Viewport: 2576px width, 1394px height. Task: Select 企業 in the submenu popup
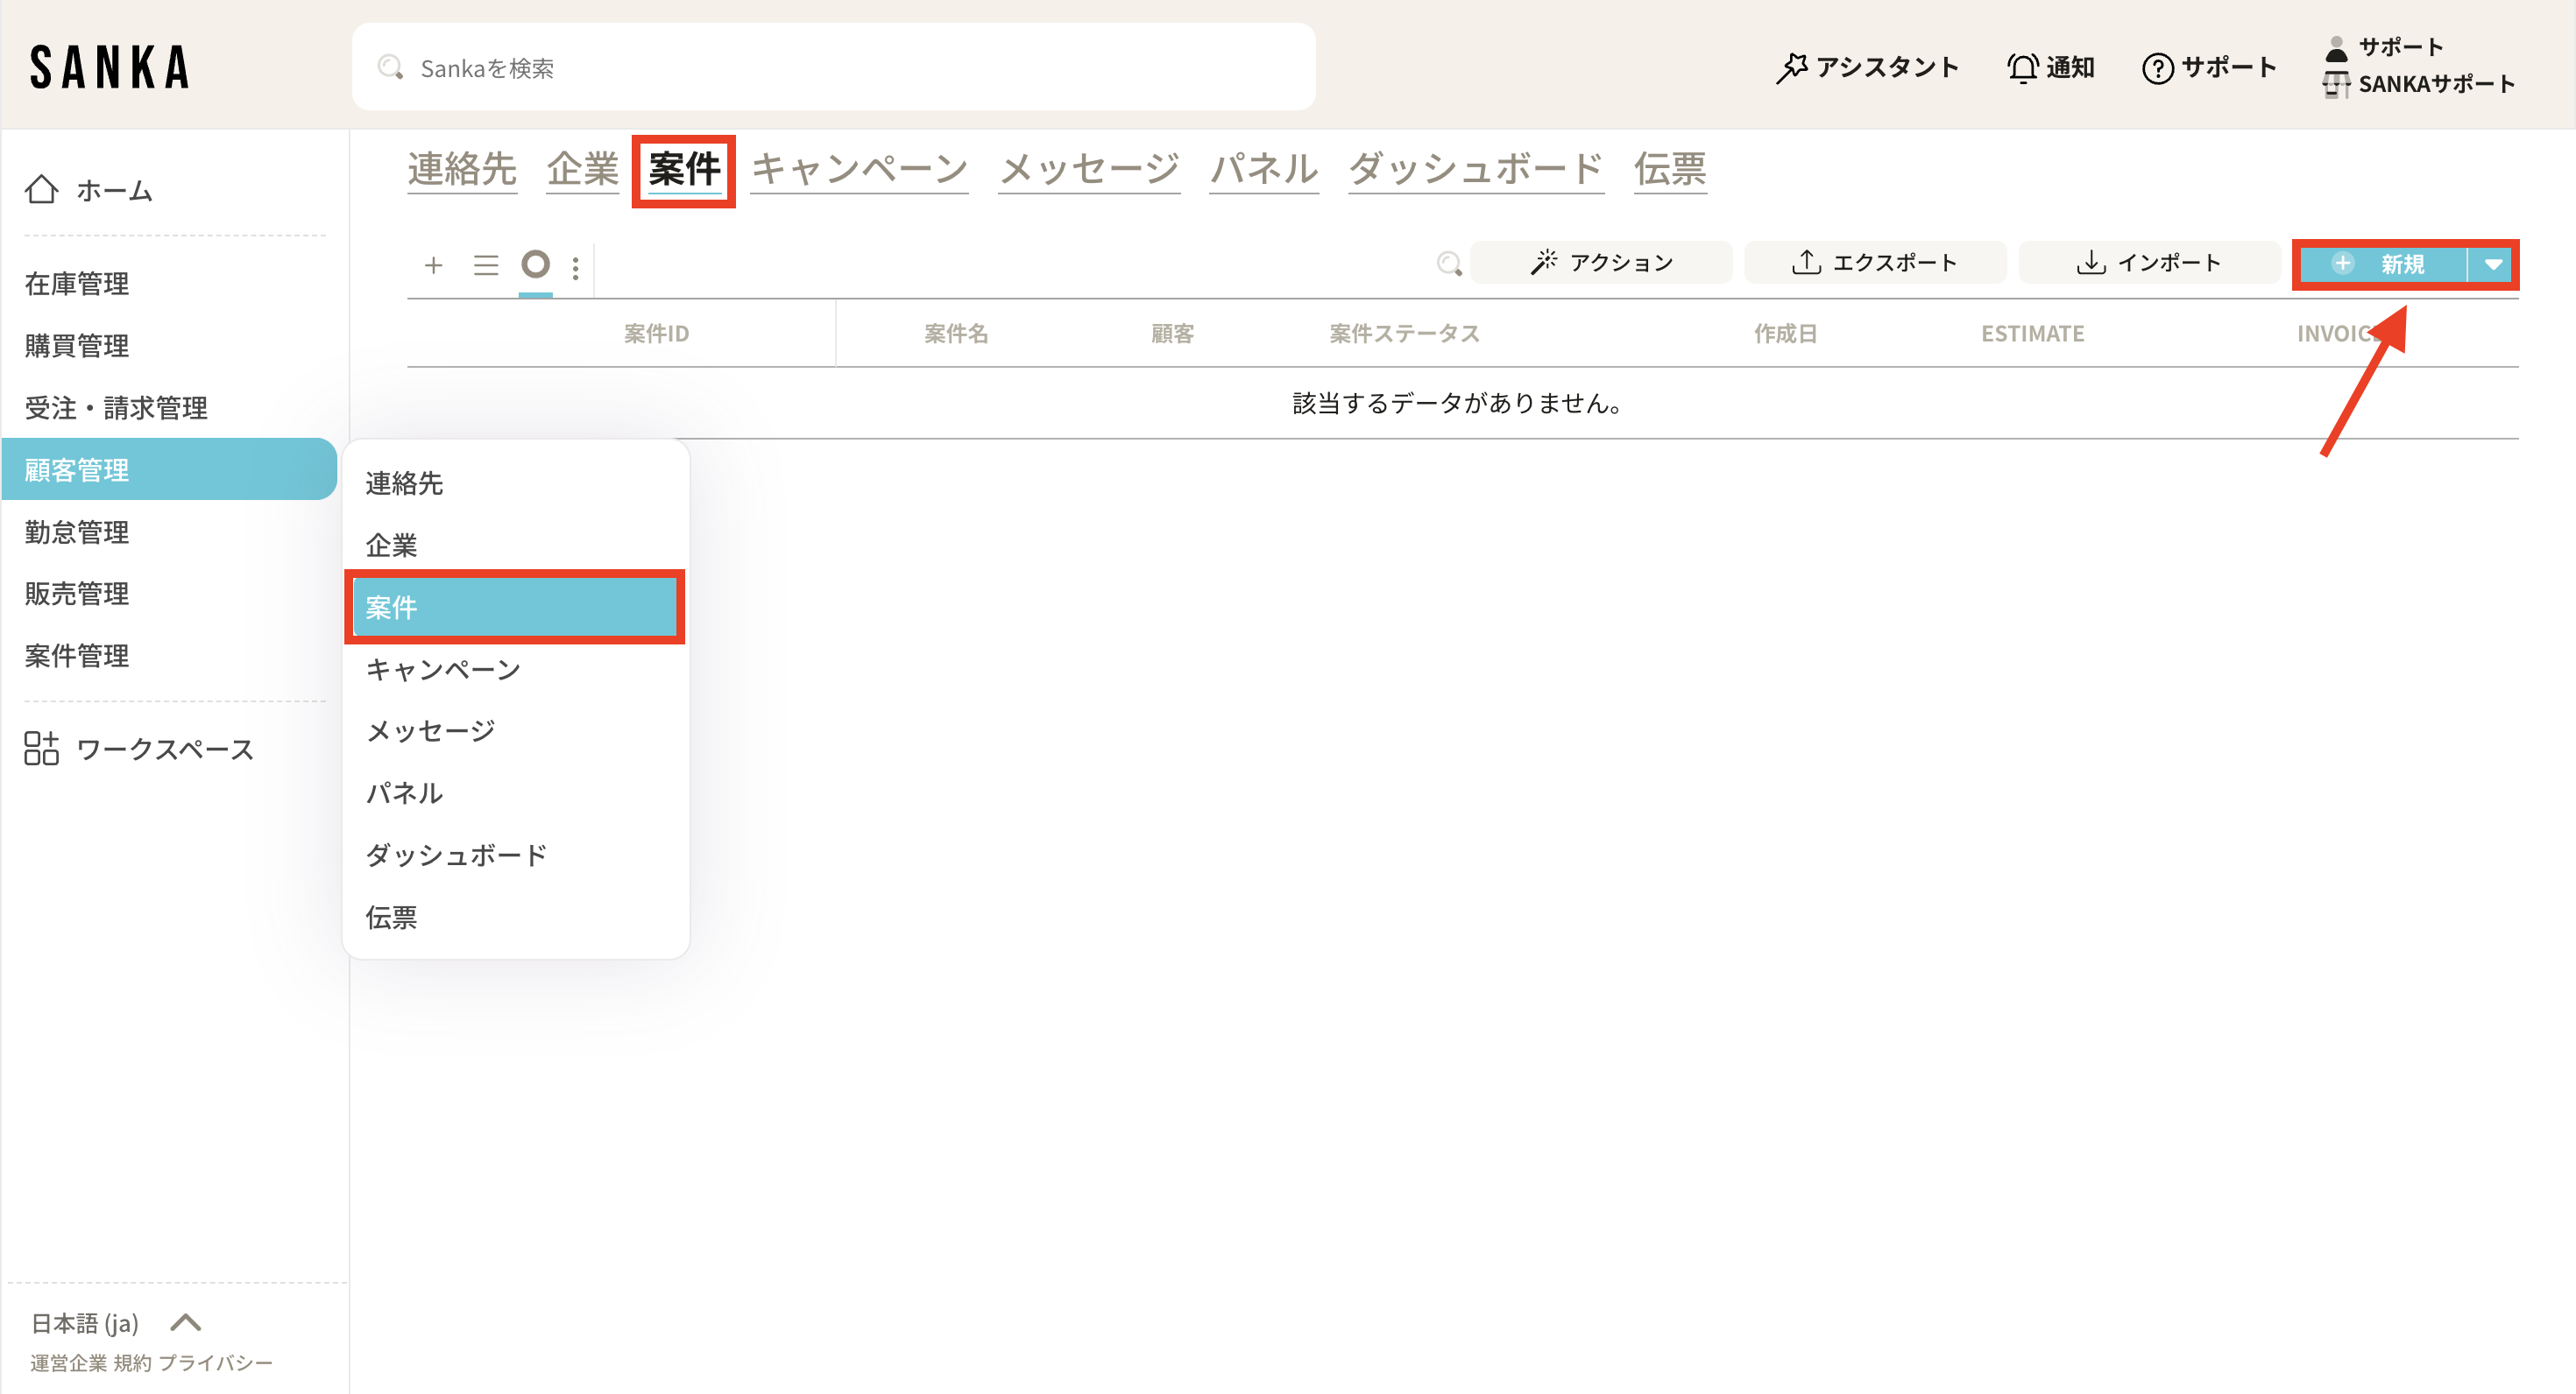(392, 546)
